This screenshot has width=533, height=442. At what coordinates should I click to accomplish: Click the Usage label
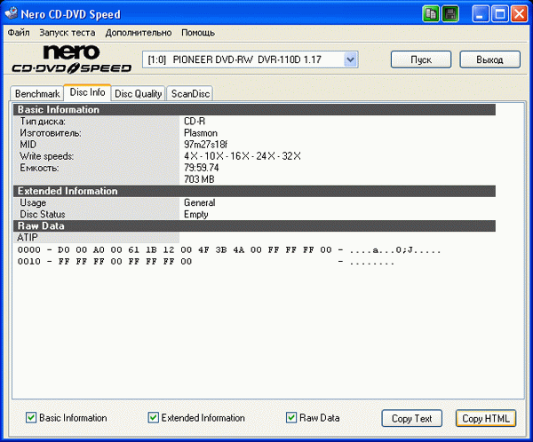(x=33, y=202)
